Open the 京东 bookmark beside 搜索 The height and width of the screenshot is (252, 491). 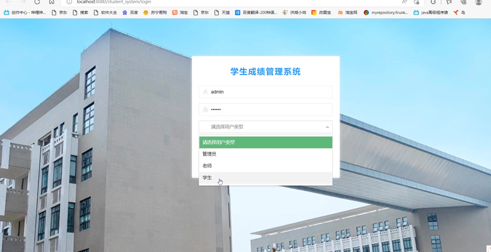click(x=60, y=13)
